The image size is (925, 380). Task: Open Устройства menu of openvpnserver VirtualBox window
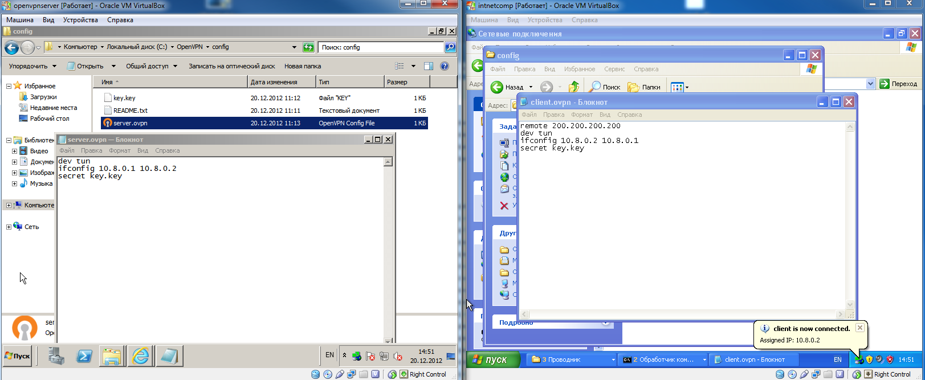point(80,20)
